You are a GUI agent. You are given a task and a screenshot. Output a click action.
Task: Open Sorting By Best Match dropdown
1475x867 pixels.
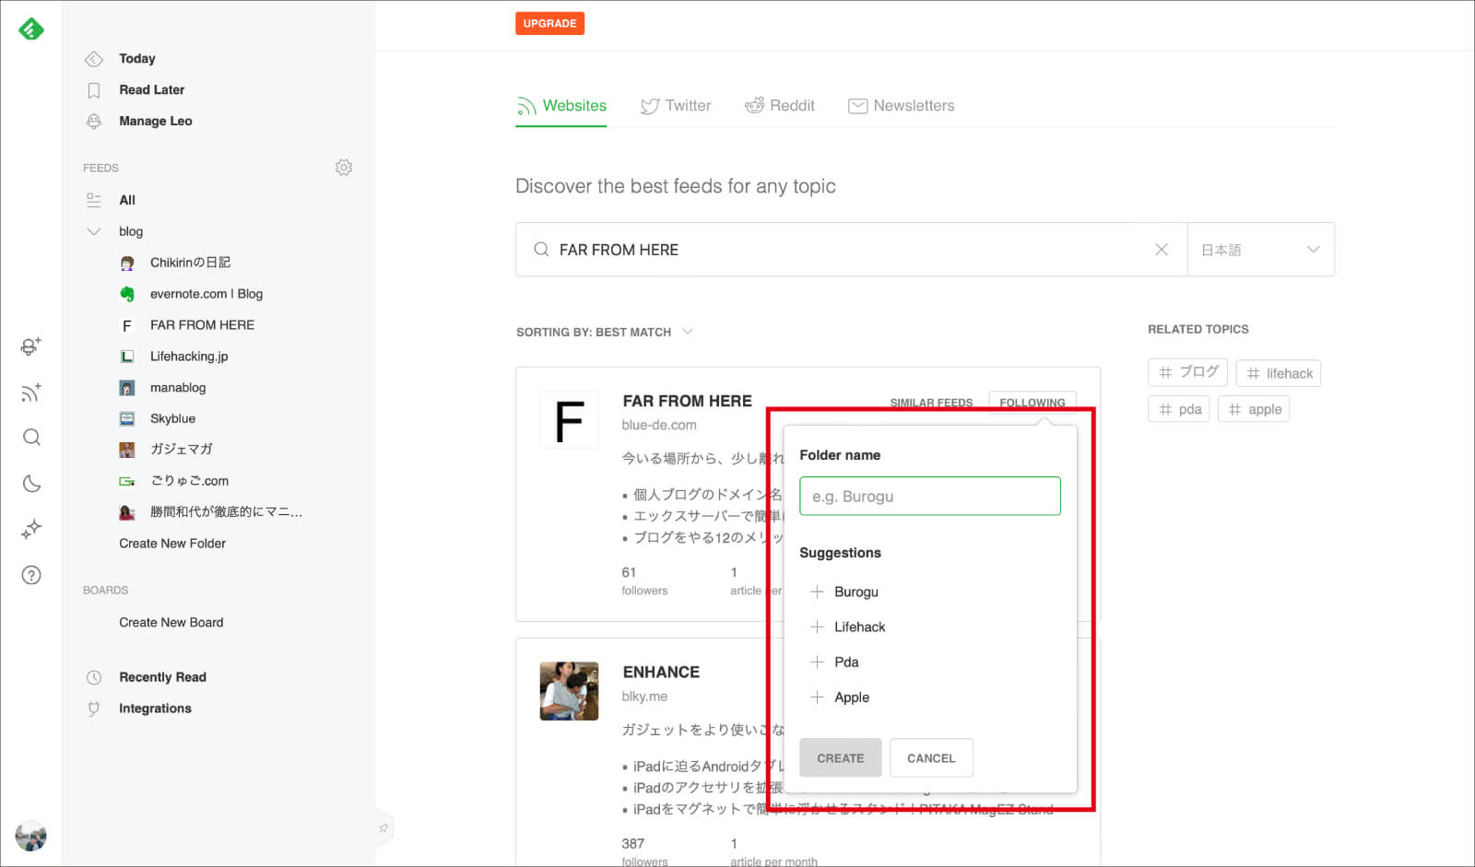pos(605,333)
